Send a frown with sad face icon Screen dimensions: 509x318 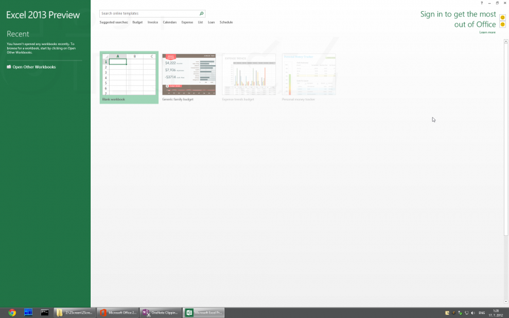tap(502, 24)
